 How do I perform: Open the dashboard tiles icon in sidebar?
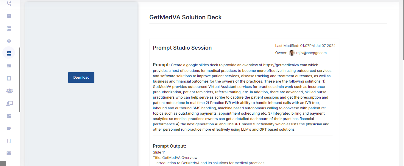click(9, 116)
